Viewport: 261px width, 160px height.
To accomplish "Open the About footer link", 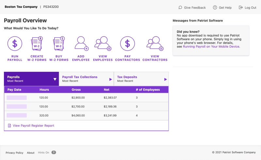I will 31,153.
